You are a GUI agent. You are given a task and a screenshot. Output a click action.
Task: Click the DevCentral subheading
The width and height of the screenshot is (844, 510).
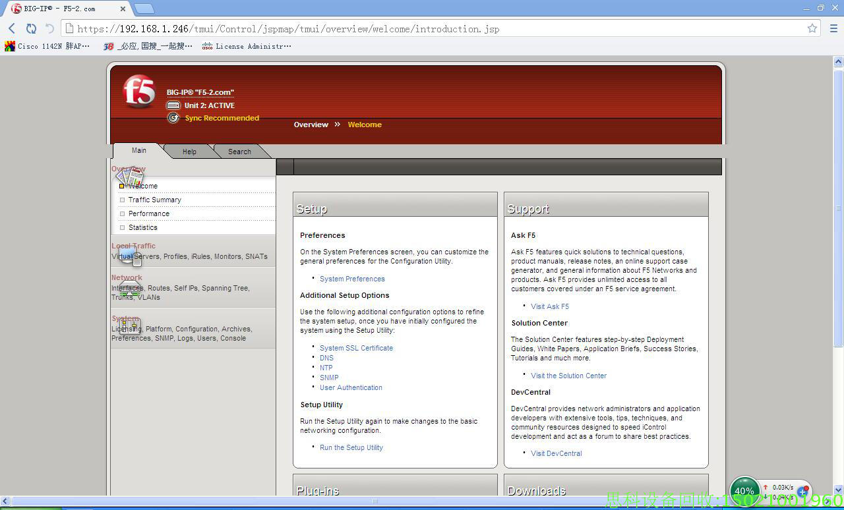531,392
